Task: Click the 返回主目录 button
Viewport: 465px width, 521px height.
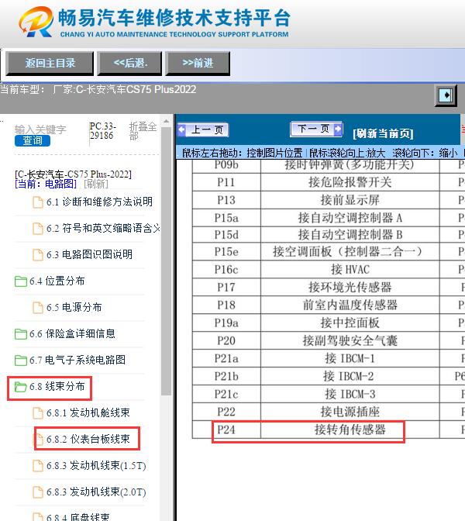Action: coord(50,63)
